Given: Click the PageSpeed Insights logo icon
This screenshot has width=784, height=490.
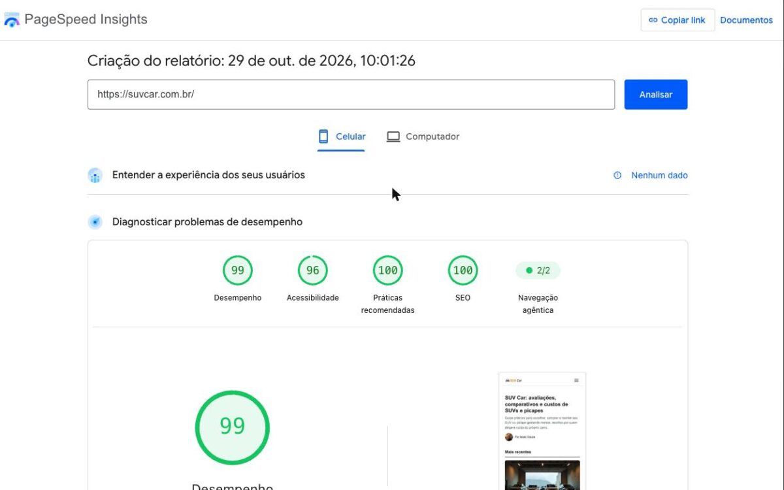Looking at the screenshot, I should (12, 20).
